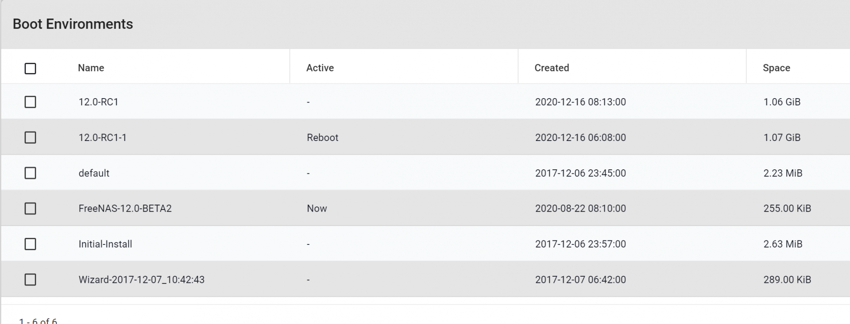
Task: Click the 12.0-RC1 boot environment name
Action: click(x=99, y=102)
